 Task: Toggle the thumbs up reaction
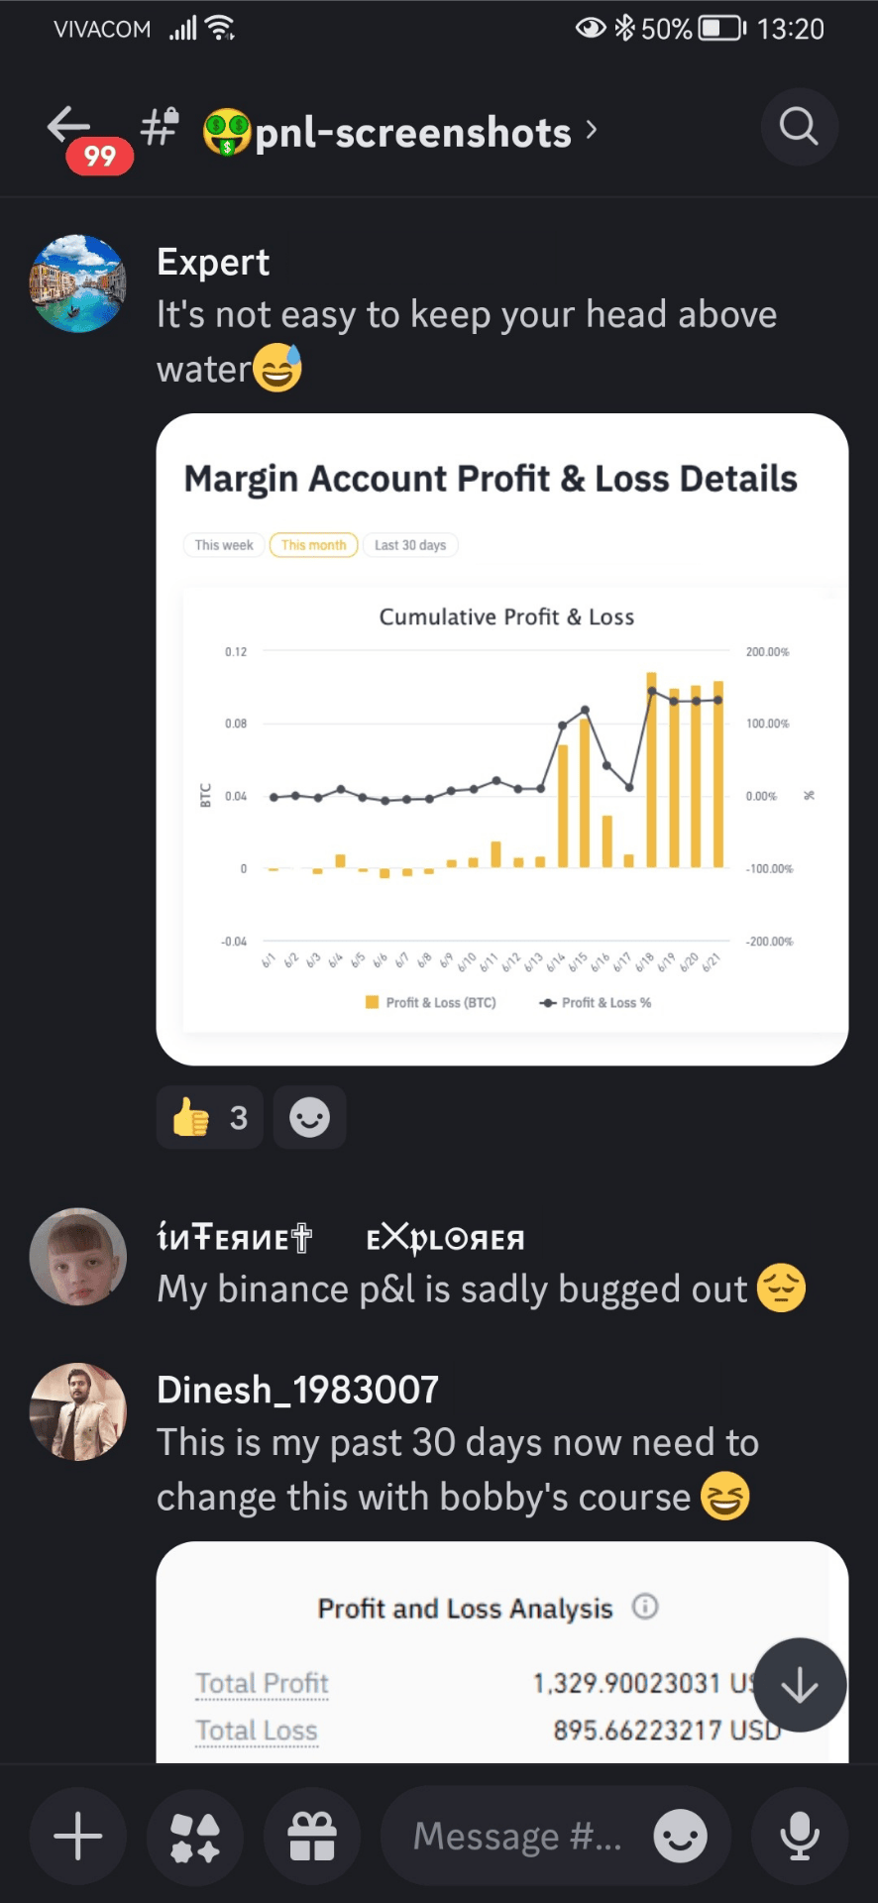pyautogui.click(x=209, y=1117)
